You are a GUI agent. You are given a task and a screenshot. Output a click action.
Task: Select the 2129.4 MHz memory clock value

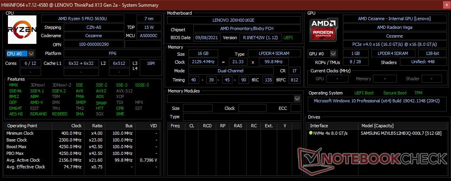click(203, 62)
